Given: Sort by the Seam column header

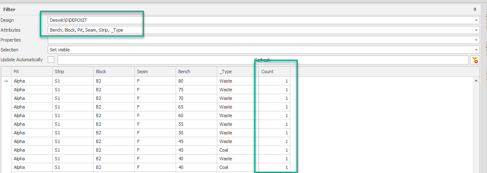Looking at the screenshot, I should (x=155, y=72).
